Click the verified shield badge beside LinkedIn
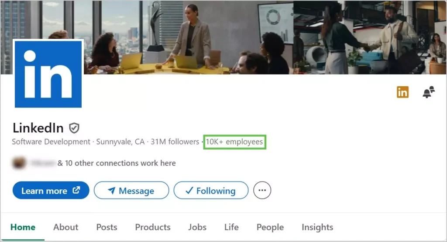447x242 pixels. 74,128
